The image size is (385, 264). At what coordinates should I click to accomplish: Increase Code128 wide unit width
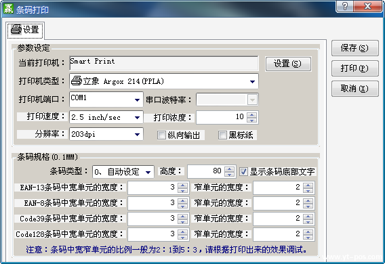click(182, 232)
